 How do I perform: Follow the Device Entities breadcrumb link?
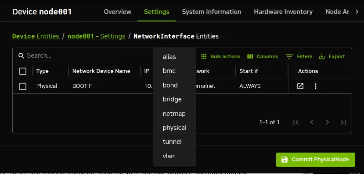click(36, 36)
